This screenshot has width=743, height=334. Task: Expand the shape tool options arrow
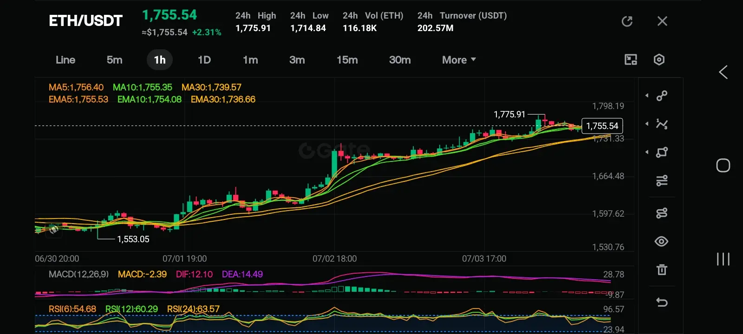647,152
